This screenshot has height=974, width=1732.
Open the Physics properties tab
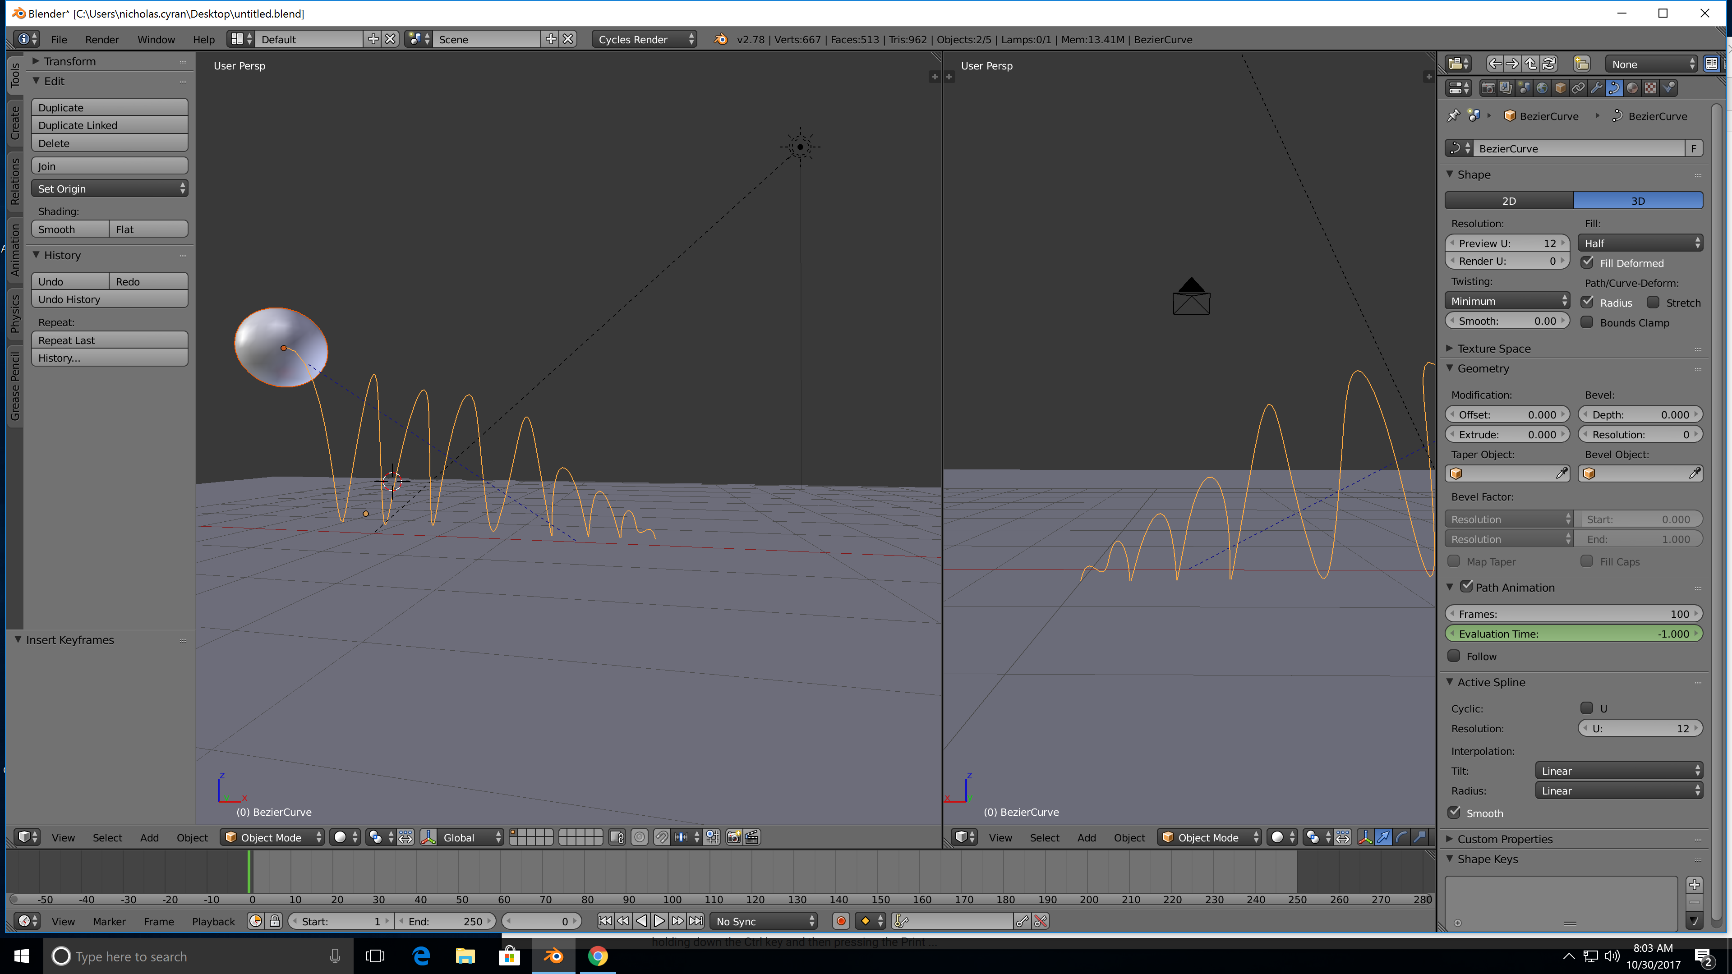(1669, 87)
